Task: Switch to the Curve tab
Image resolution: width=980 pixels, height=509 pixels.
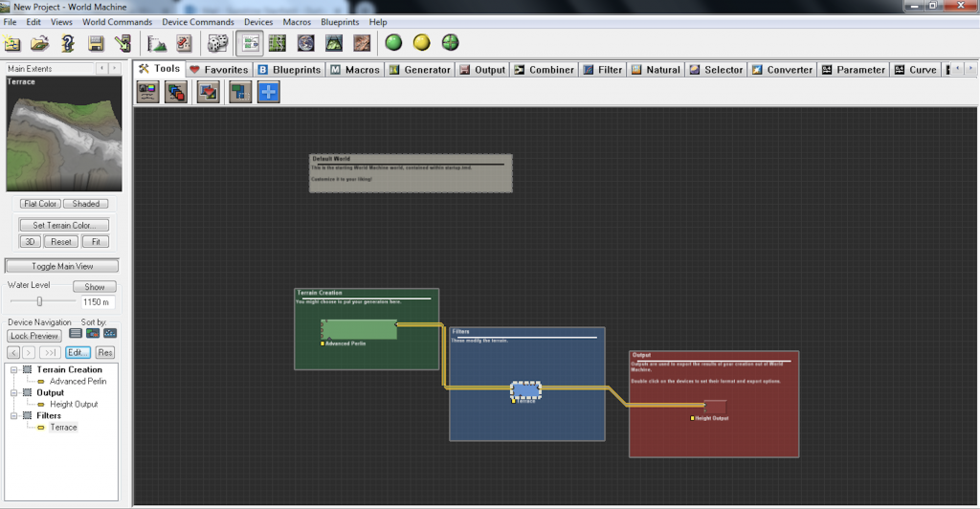Action: [916, 69]
